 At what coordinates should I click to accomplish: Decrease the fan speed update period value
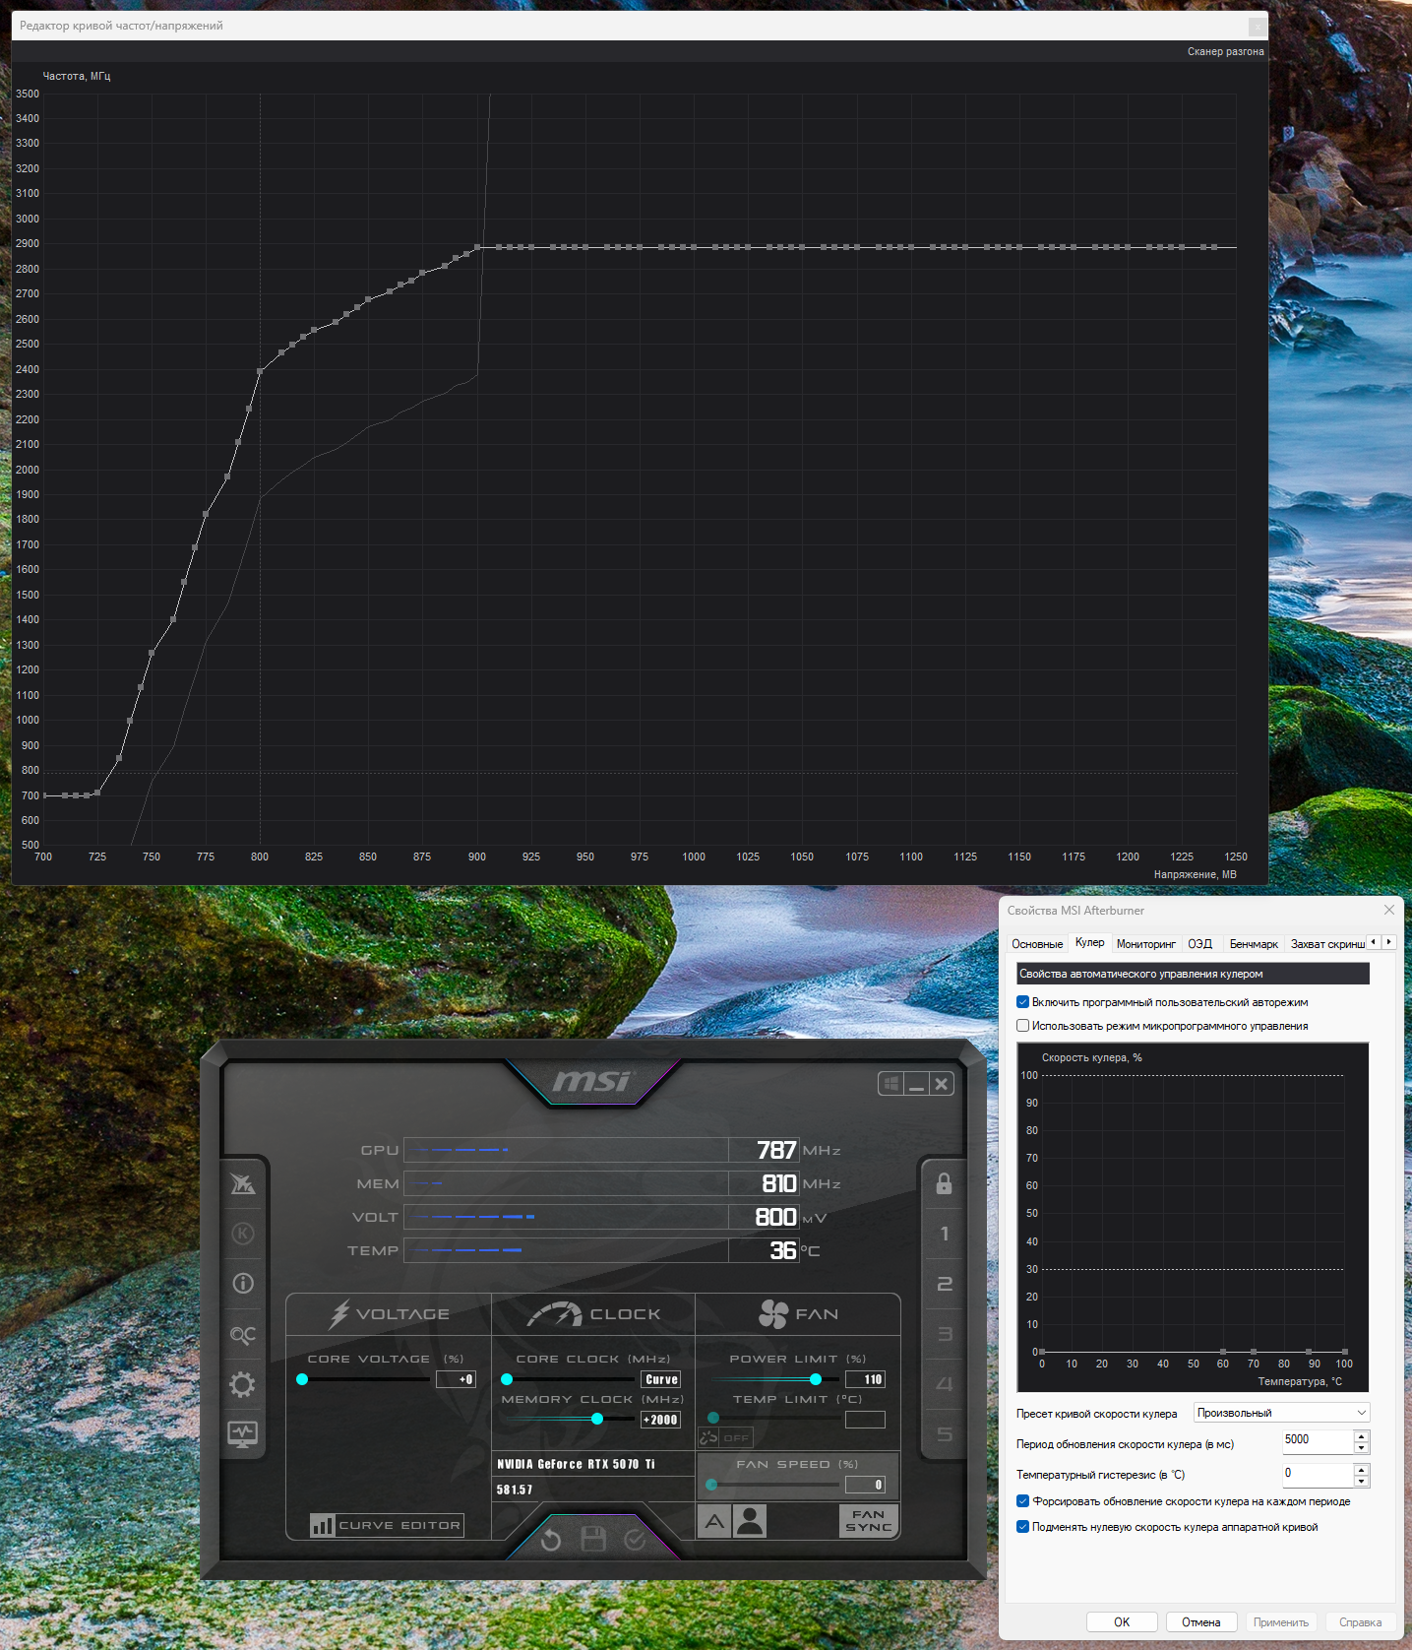(1362, 1448)
